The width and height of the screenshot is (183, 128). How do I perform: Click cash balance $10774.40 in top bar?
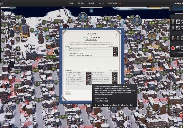[112, 3]
